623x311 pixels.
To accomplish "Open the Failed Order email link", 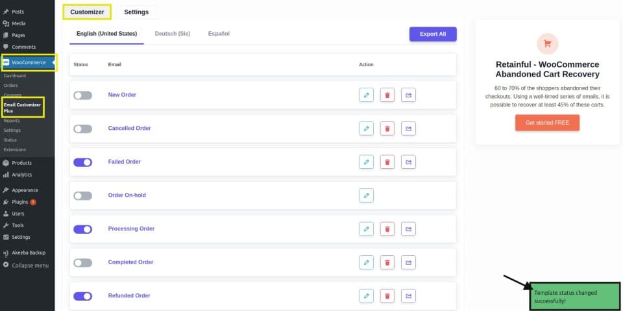I will pos(125,162).
